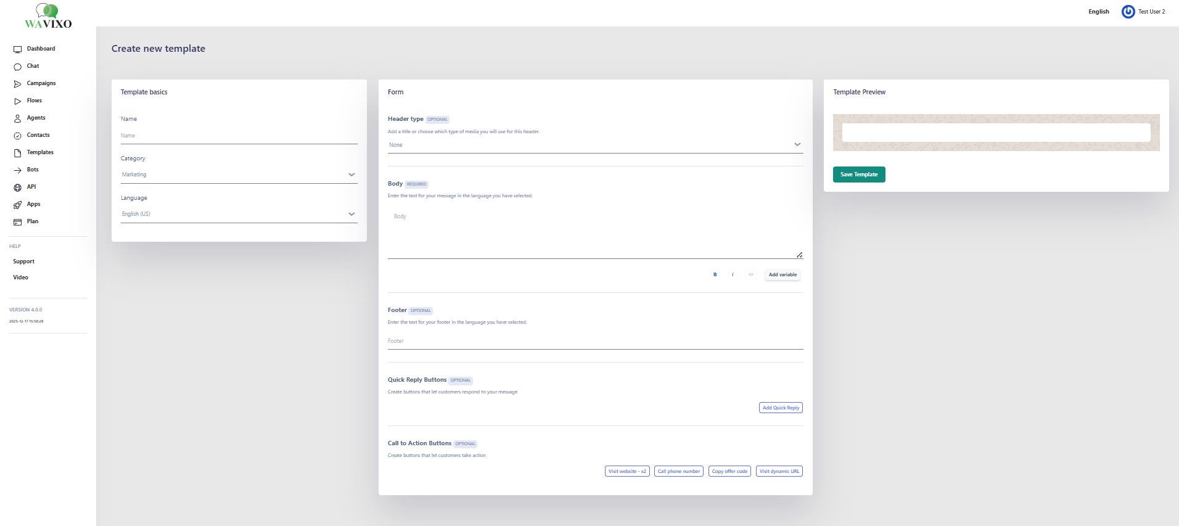This screenshot has width=1179, height=526.
Task: Click the user avatar power icon
Action: 1128,12
